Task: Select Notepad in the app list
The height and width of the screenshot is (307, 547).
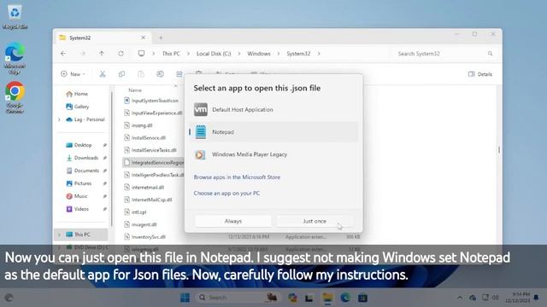Action: pos(273,132)
